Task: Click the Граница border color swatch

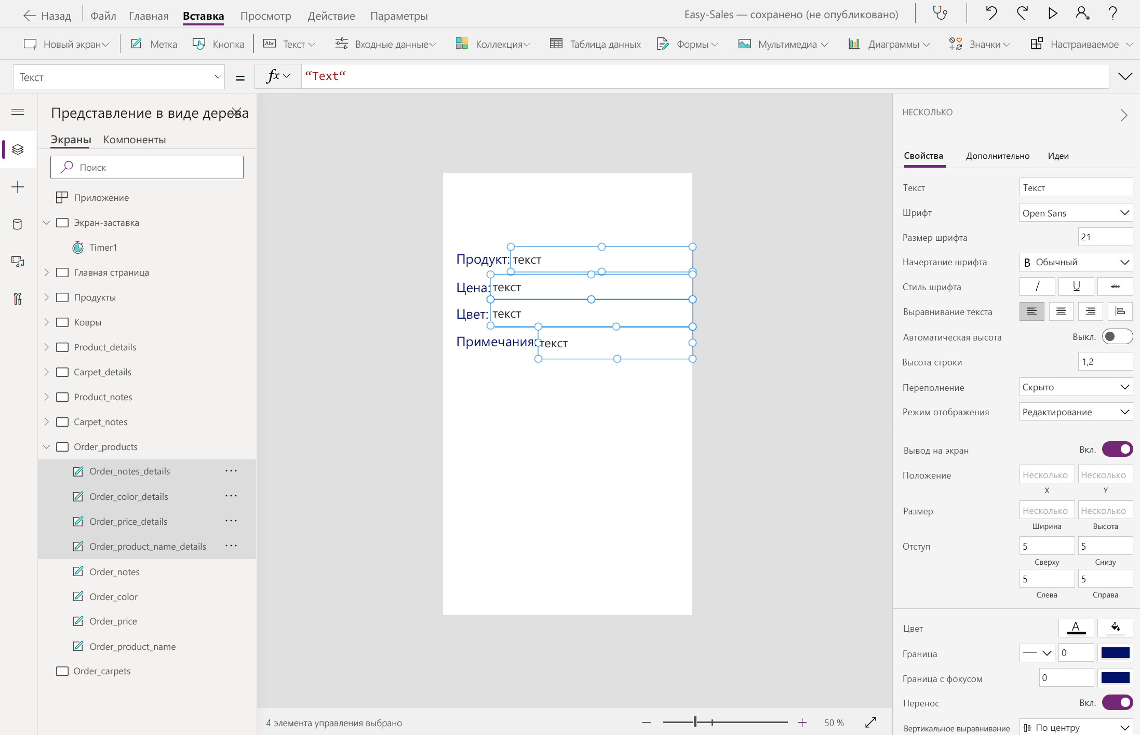Action: (x=1115, y=653)
